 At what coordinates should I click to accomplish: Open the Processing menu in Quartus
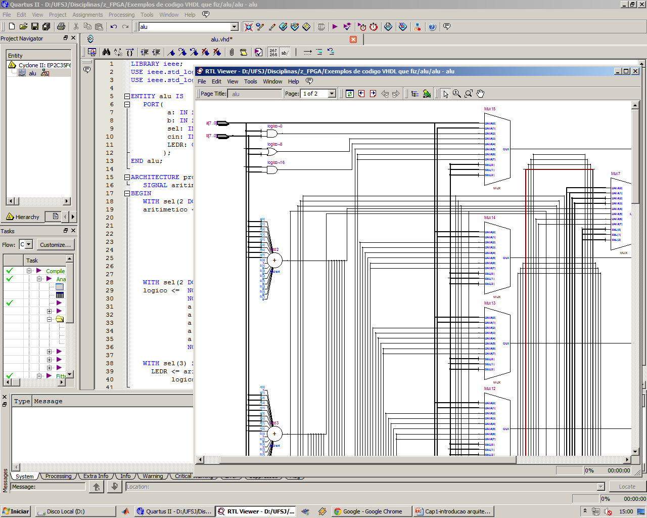121,15
